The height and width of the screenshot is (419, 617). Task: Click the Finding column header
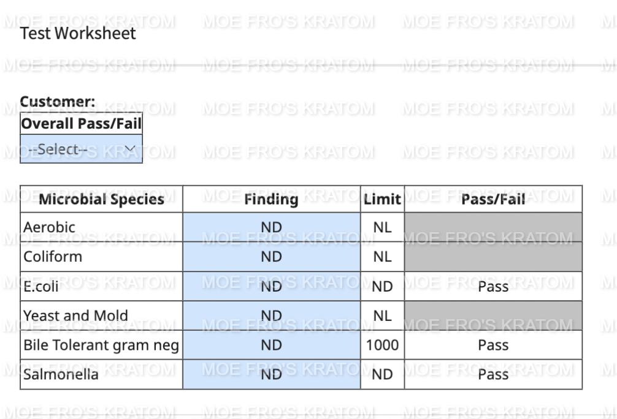271,199
